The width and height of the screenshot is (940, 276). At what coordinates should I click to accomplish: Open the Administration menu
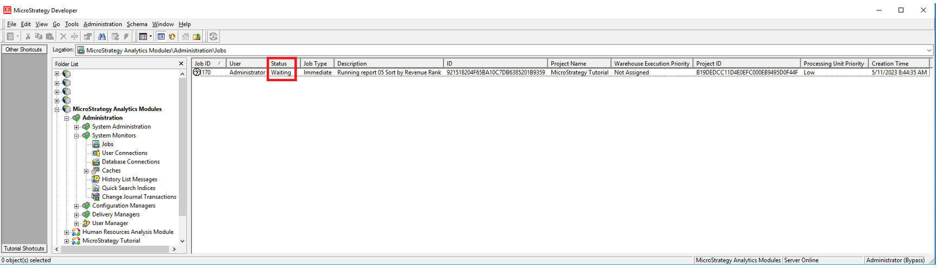tap(102, 24)
